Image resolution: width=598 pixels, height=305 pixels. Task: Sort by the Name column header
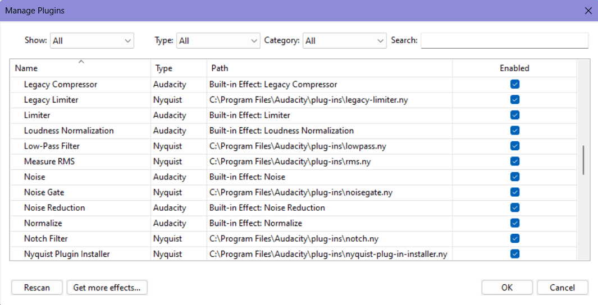click(80, 68)
